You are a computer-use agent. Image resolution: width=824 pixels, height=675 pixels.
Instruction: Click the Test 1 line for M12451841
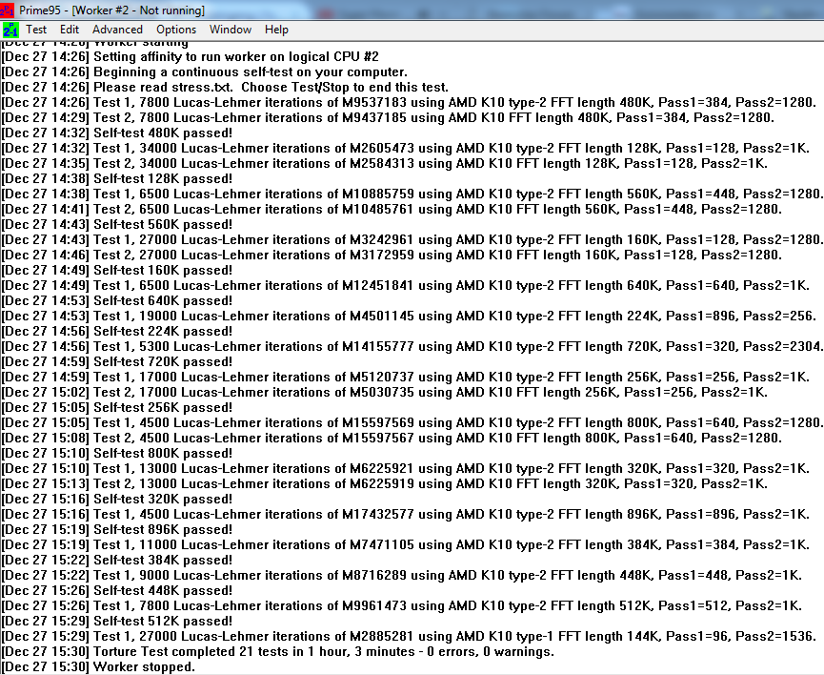(405, 286)
